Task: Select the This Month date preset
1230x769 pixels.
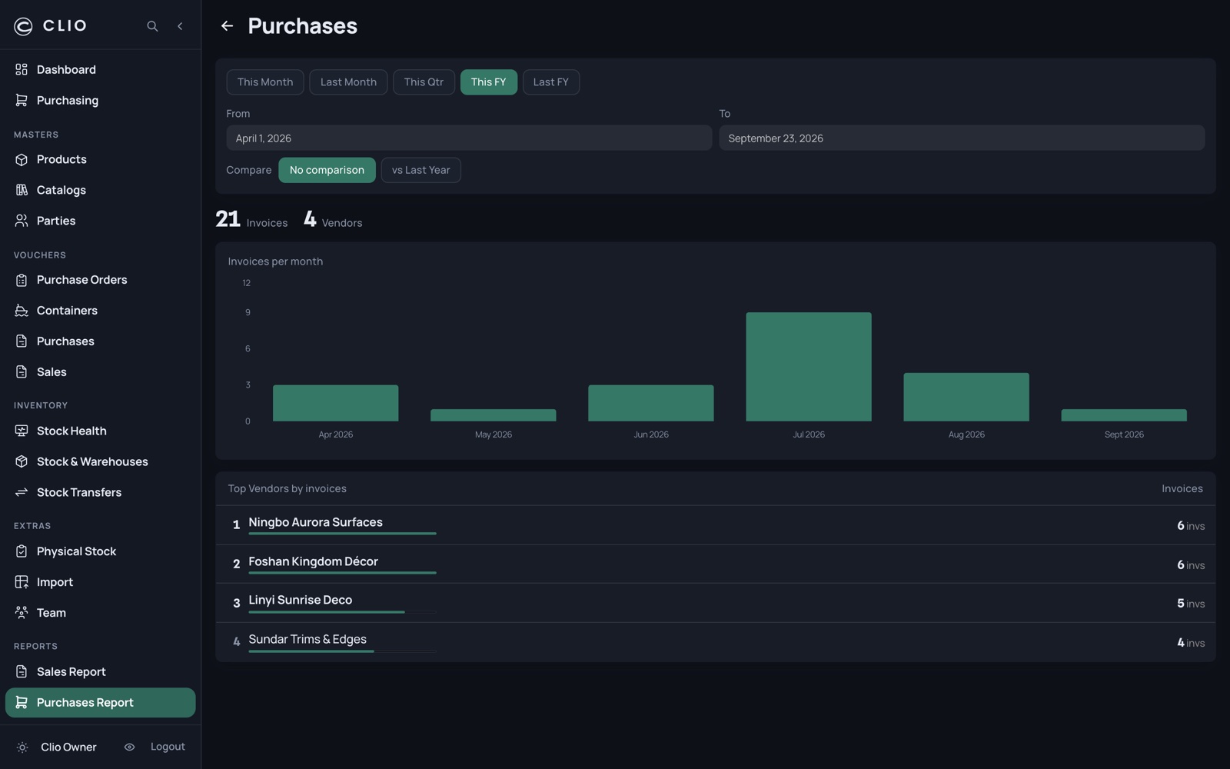Action: click(265, 82)
